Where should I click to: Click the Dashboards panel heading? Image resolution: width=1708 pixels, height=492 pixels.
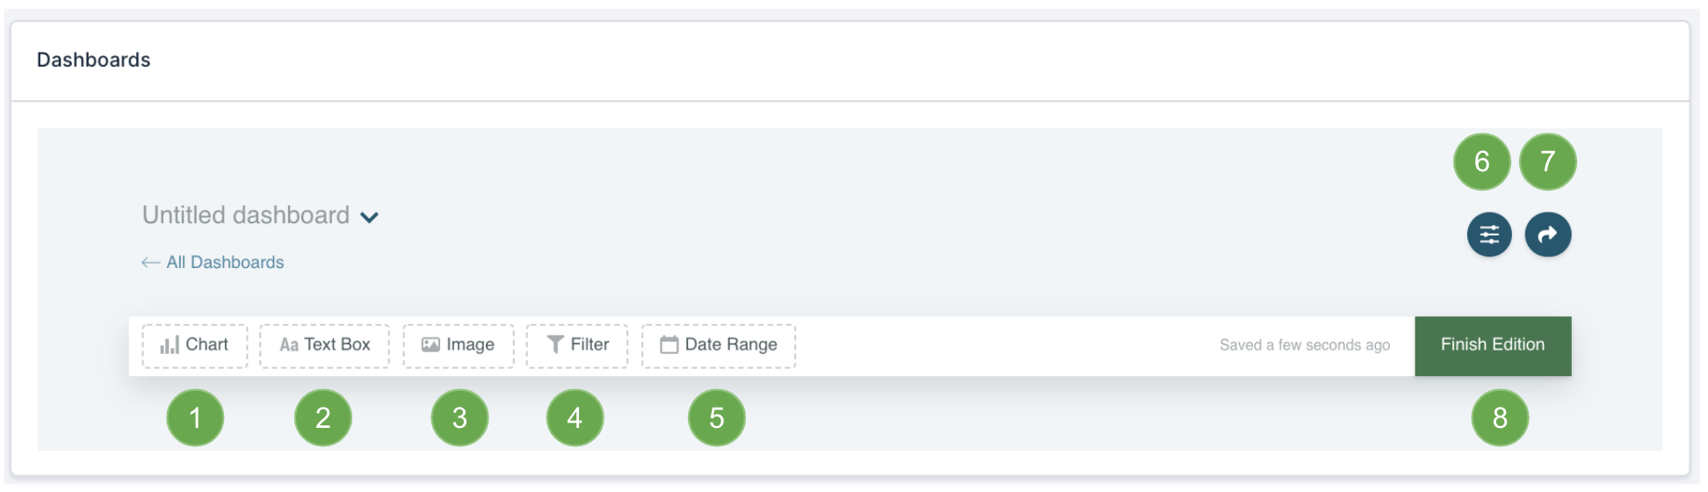click(94, 60)
